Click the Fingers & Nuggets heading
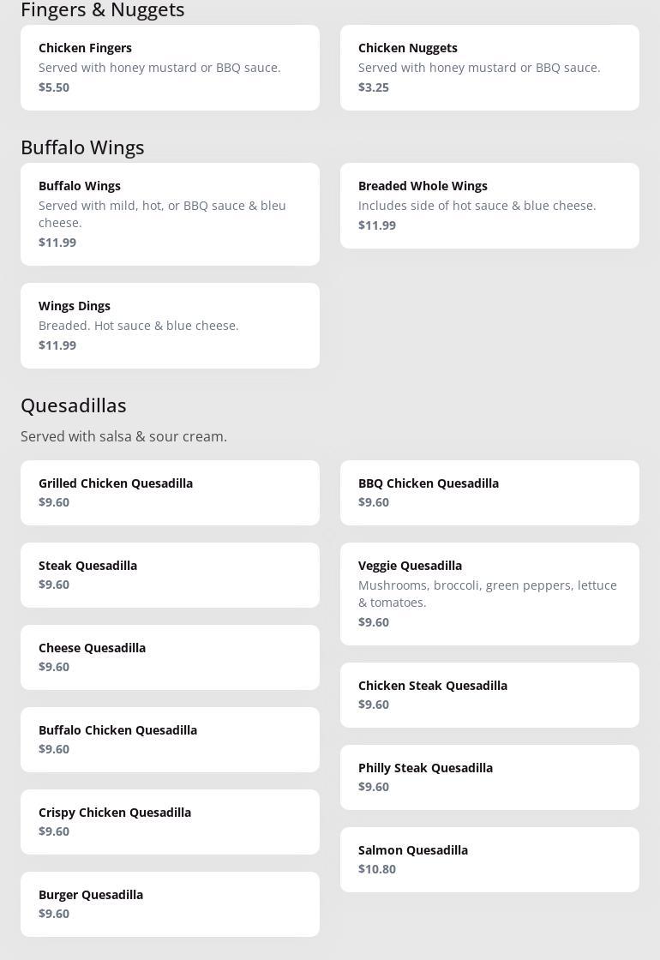 tap(103, 10)
